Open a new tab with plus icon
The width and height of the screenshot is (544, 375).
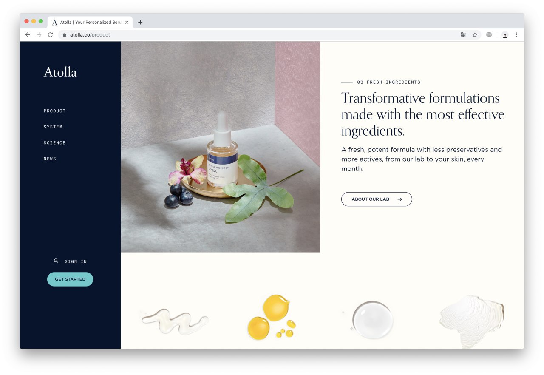[x=140, y=23]
